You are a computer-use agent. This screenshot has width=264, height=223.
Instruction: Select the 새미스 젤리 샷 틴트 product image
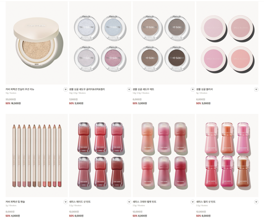[x=227, y=155]
